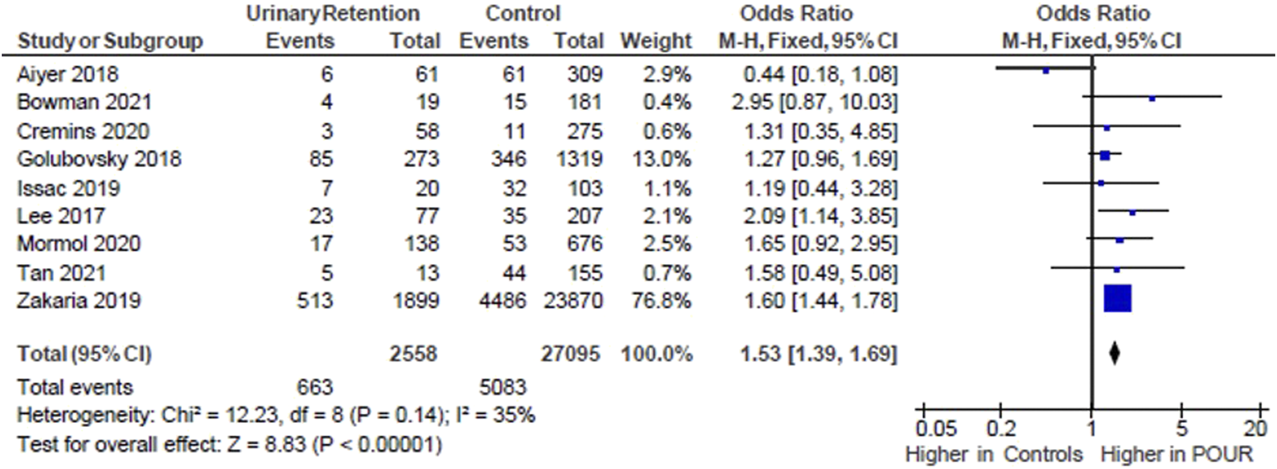Click the Total events 663 value
The width and height of the screenshot is (1277, 469).
point(315,387)
